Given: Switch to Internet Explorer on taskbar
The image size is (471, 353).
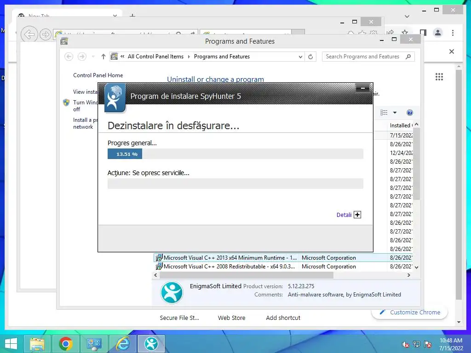Looking at the screenshot, I should [x=123, y=344].
